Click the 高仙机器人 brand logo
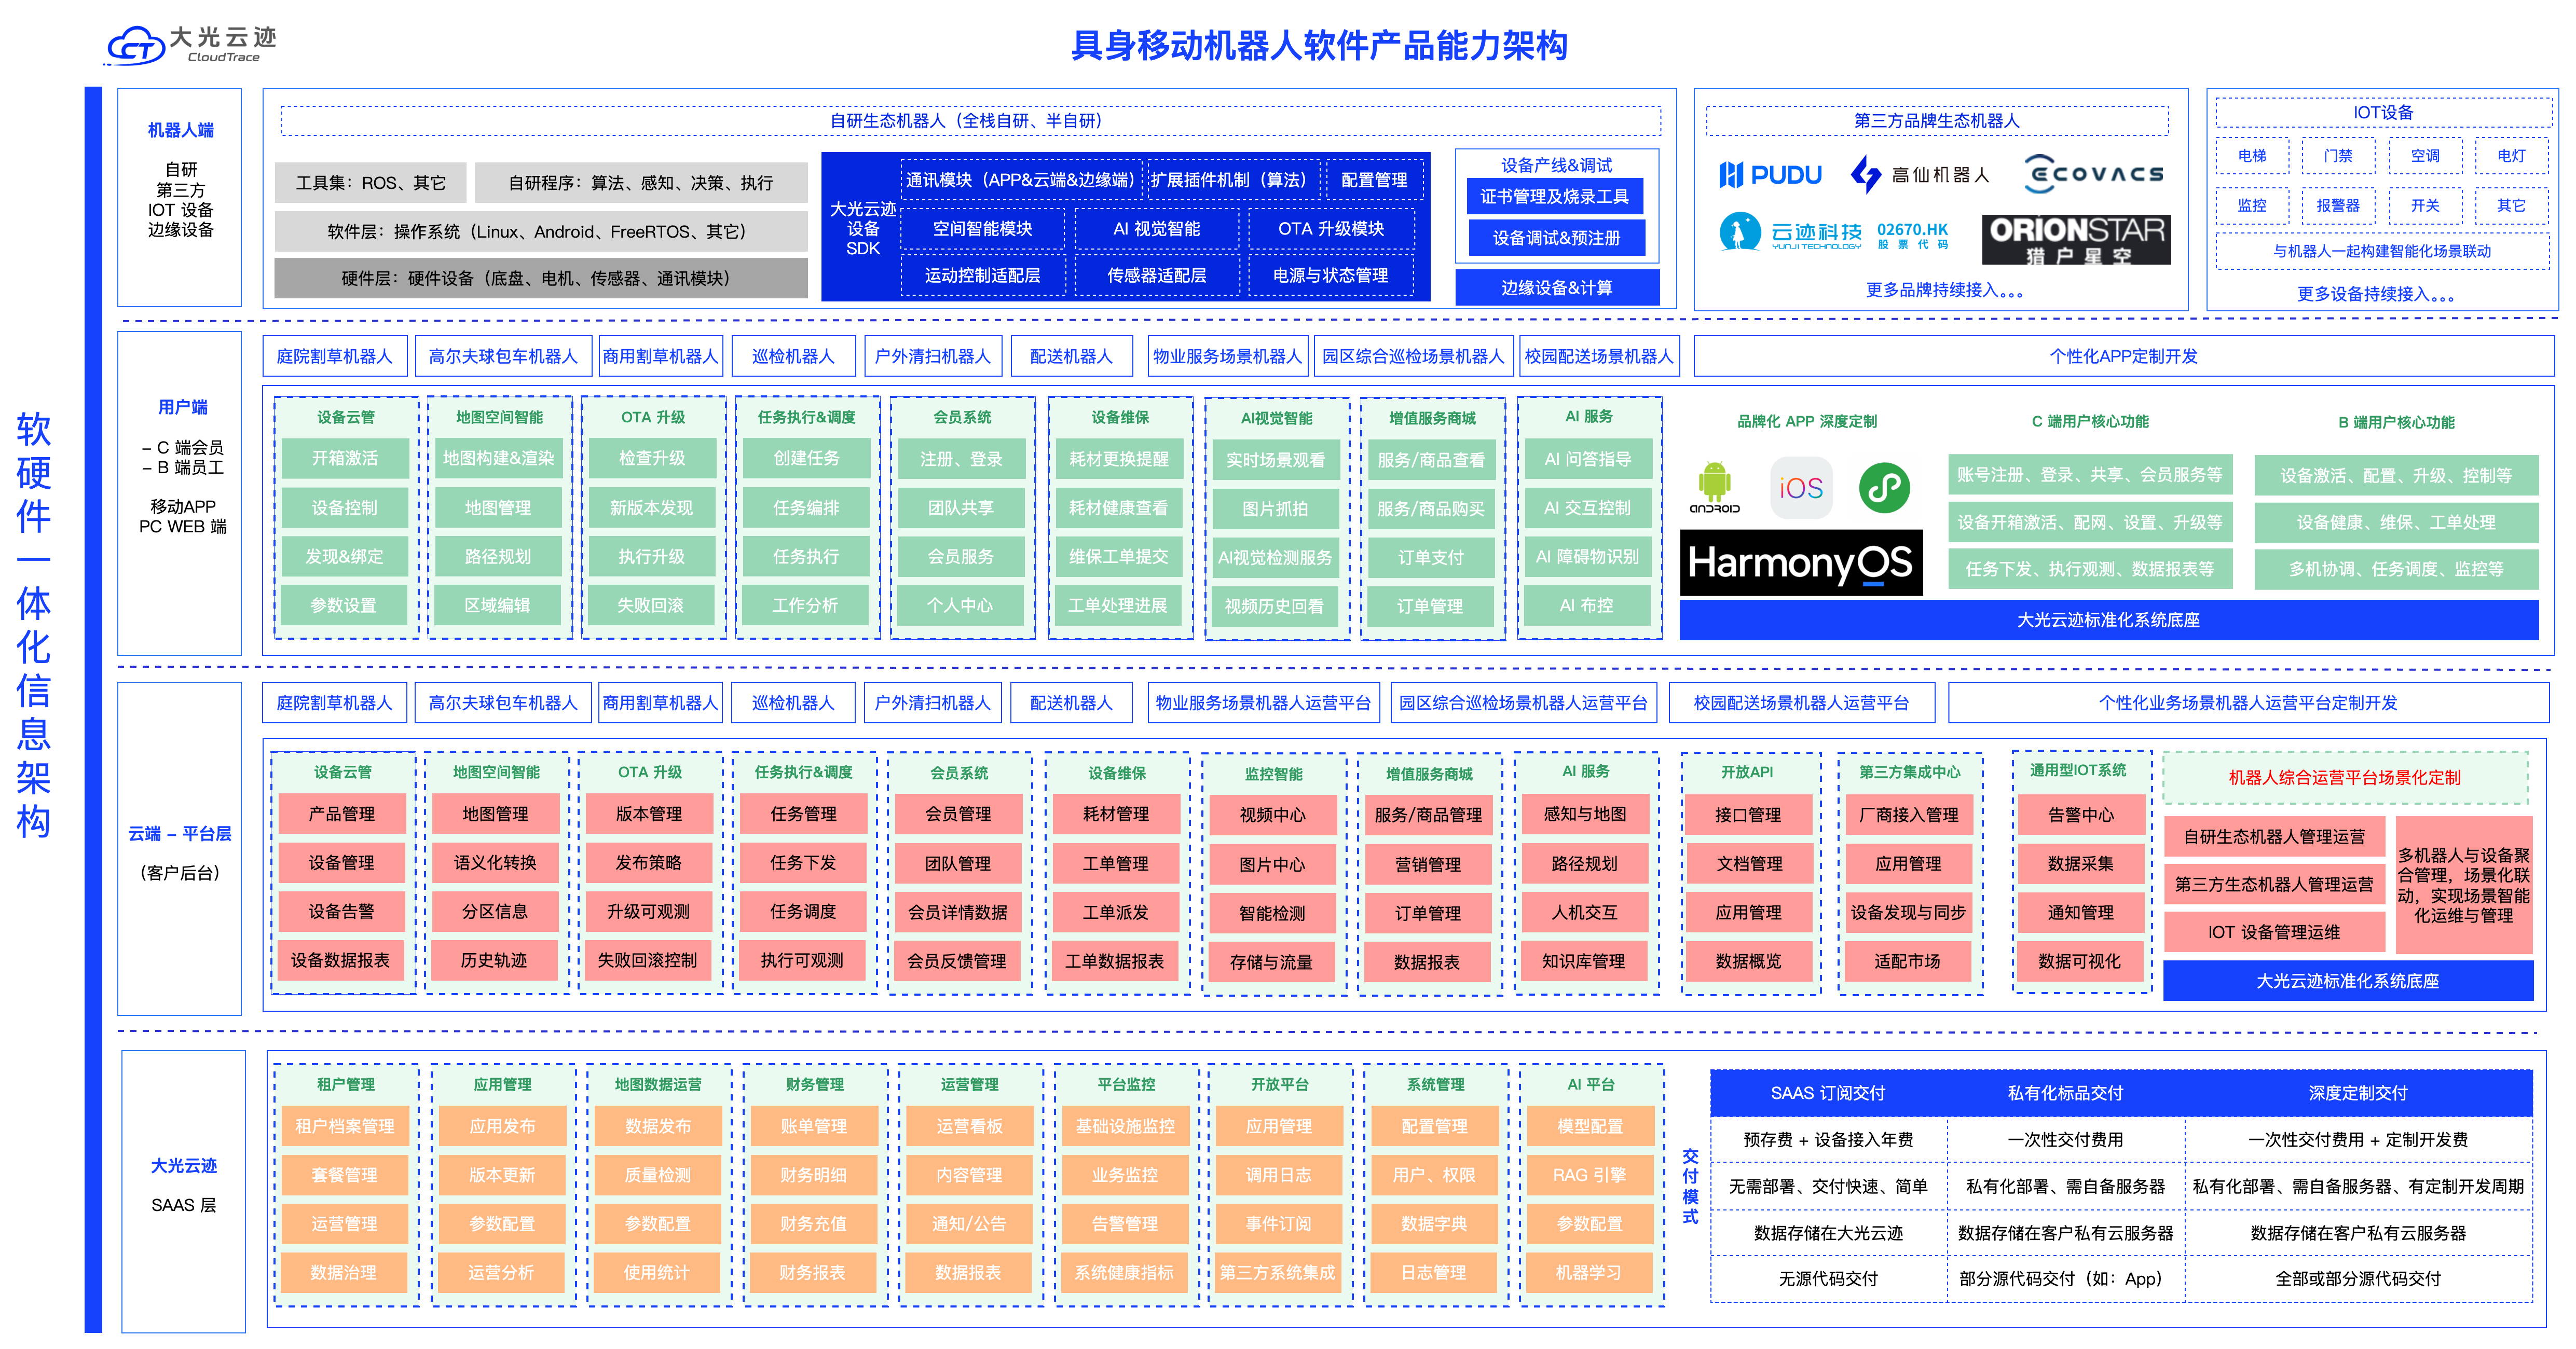This screenshot has width=2576, height=1349. click(x=1919, y=175)
